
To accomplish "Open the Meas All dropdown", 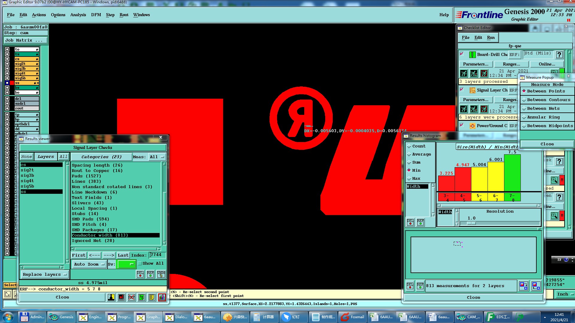I will coord(157,157).
